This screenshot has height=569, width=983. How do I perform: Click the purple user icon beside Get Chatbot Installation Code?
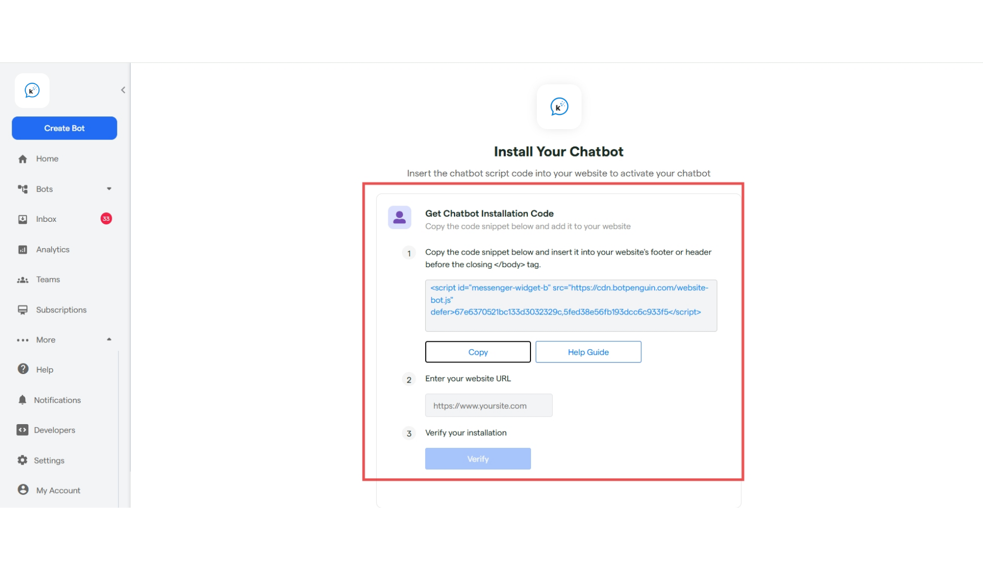pyautogui.click(x=399, y=217)
